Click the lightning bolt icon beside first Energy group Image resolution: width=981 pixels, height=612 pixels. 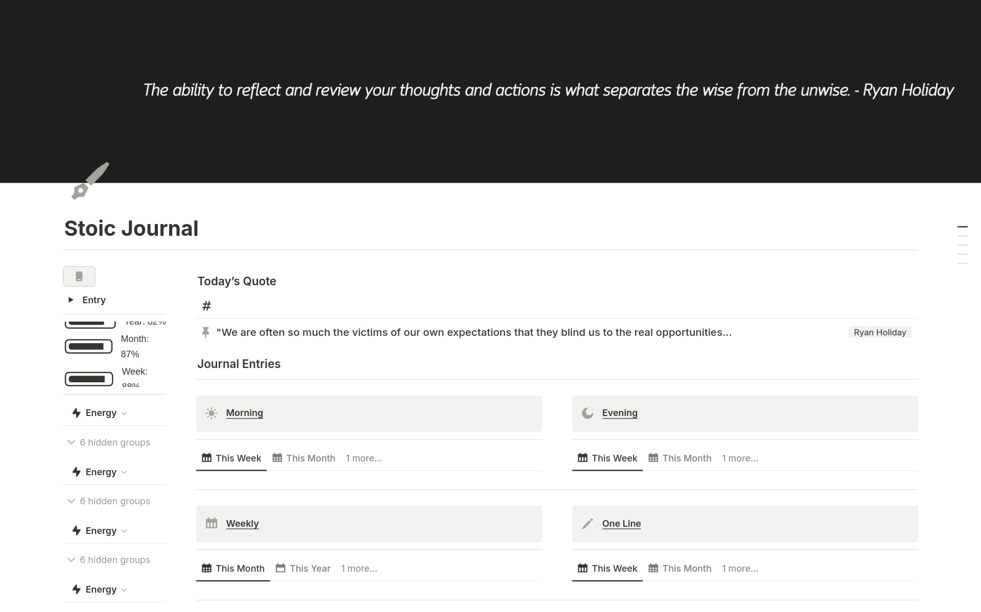pos(76,412)
